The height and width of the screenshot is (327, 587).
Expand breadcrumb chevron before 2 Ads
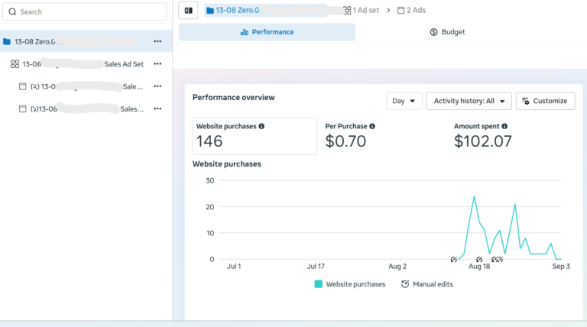(x=388, y=11)
